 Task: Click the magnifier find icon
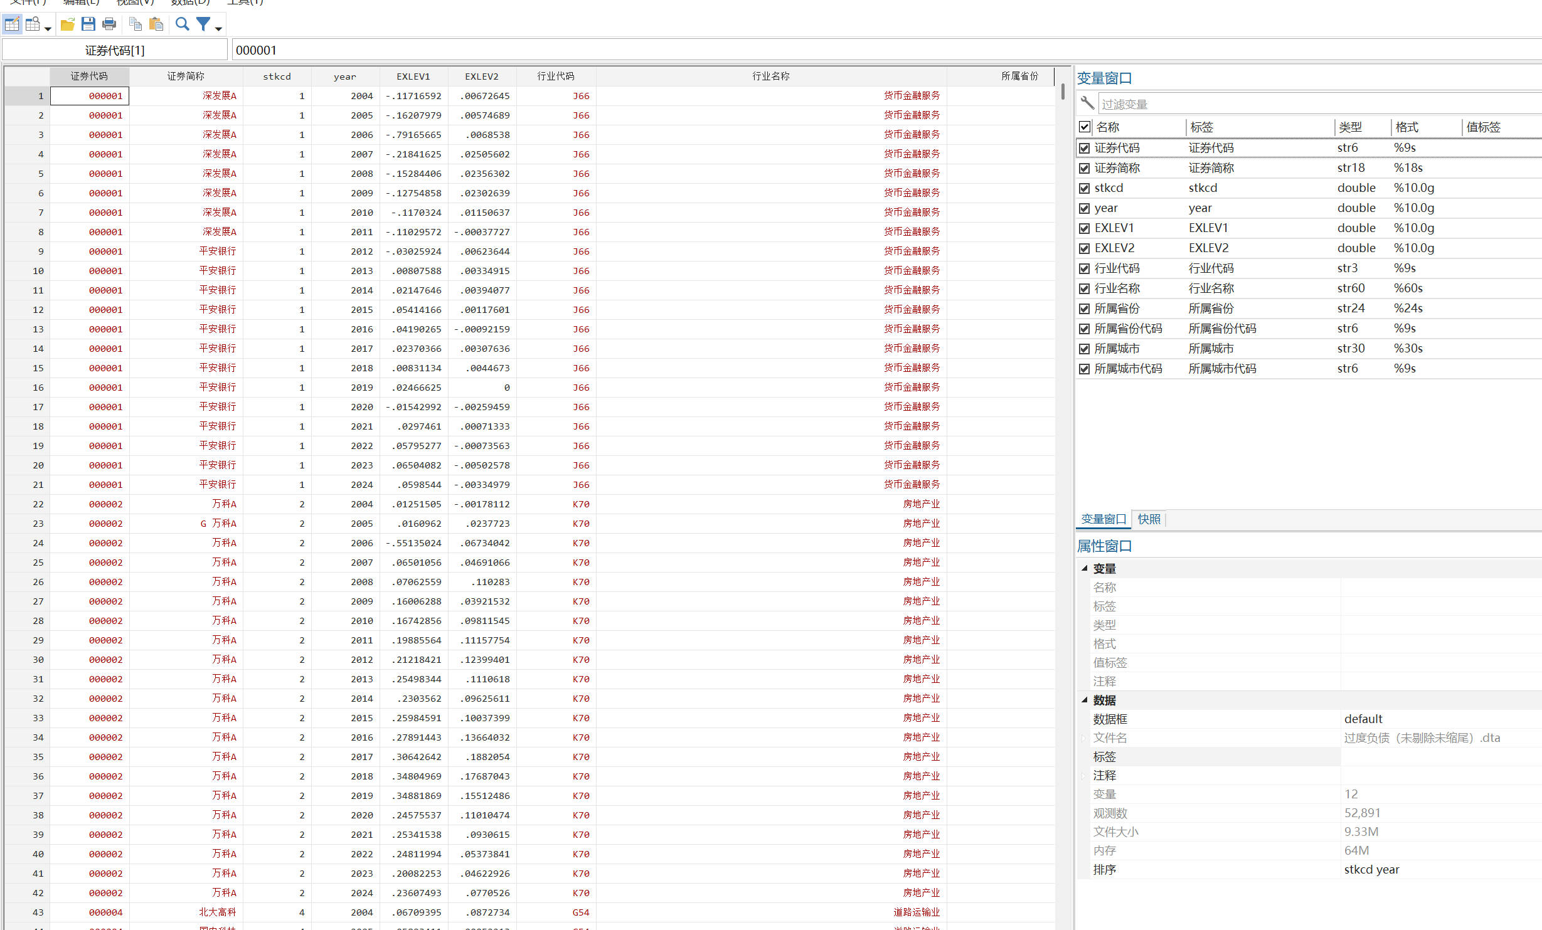183,24
